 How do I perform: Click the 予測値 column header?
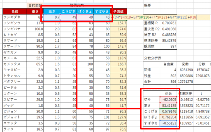[118, 11]
